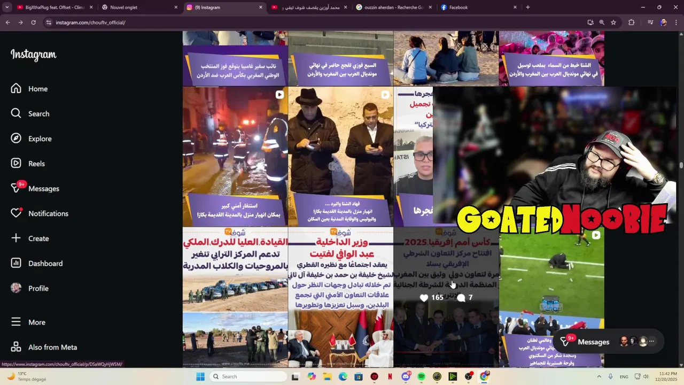Go to Home in Instagram sidebar
This screenshot has width=684, height=385.
pyautogui.click(x=30, y=89)
